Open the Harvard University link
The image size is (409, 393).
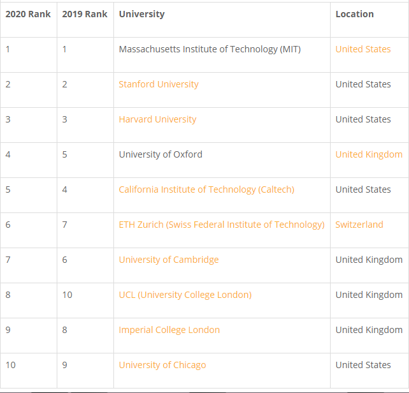coord(157,119)
